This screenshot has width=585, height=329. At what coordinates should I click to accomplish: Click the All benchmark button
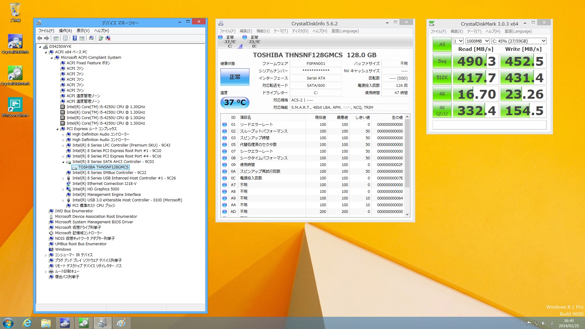pos(442,44)
